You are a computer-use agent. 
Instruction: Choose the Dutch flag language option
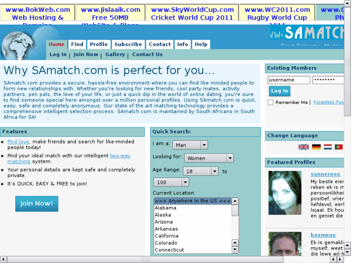pos(328,147)
